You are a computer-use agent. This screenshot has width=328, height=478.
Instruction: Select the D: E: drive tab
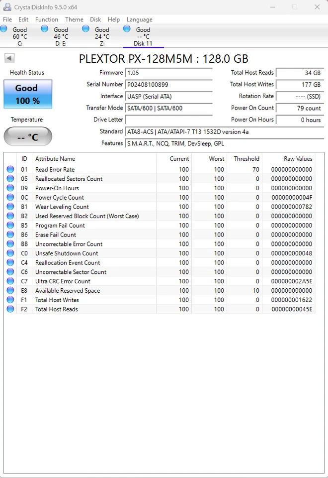click(x=61, y=36)
